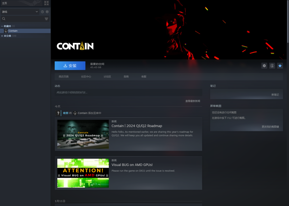Toggle the favorite star for Contain
Screen dimensions: 289x206
coord(280,66)
